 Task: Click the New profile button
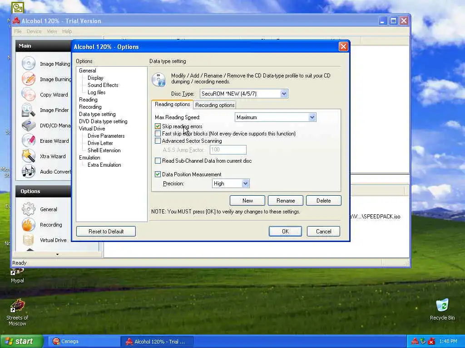[247, 201]
